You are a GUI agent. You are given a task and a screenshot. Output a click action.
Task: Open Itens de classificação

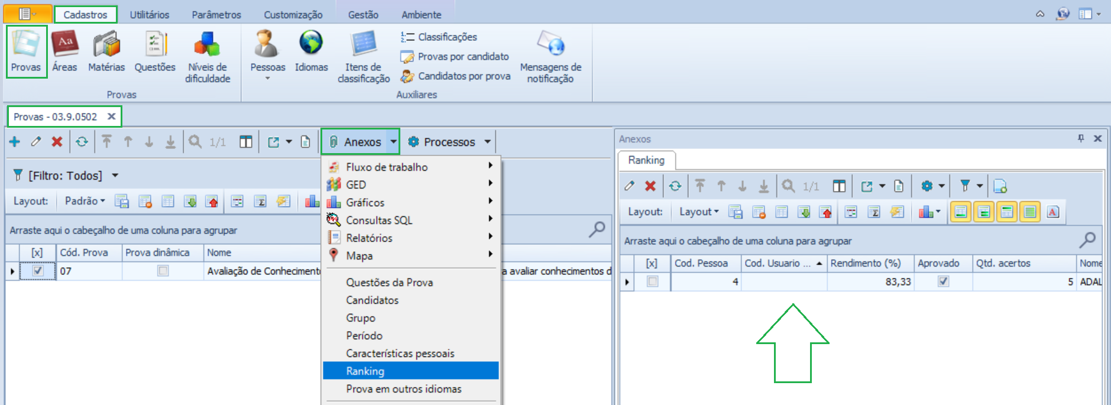pyautogui.click(x=364, y=57)
